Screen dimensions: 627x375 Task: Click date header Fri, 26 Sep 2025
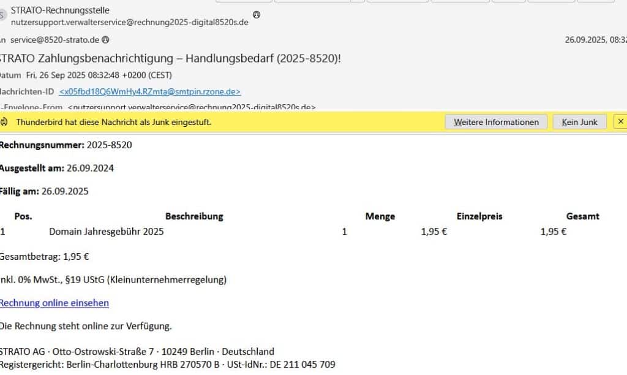tap(99, 75)
